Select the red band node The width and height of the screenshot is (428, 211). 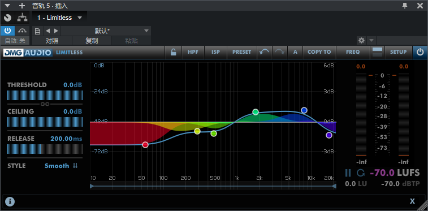point(145,145)
